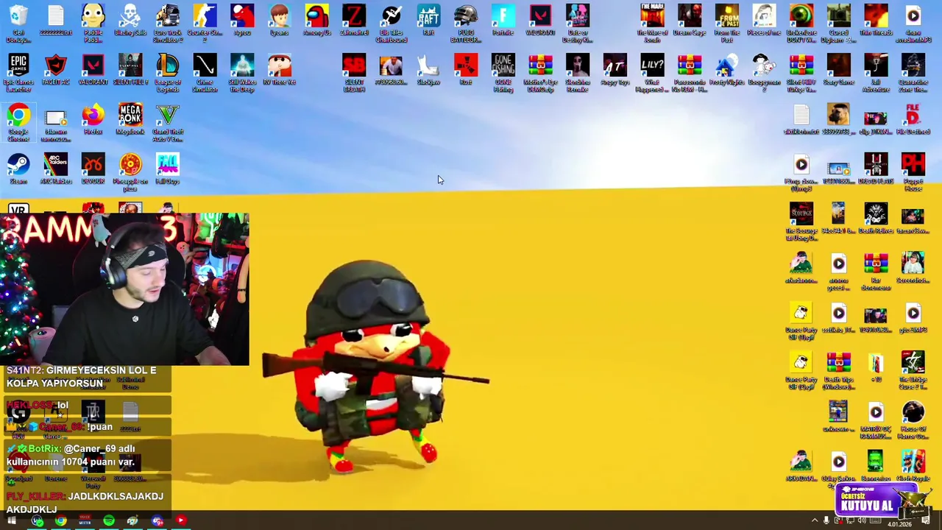Viewport: 942px width, 530px height.
Task: Launch Death Relives shortcut
Action: (876, 219)
